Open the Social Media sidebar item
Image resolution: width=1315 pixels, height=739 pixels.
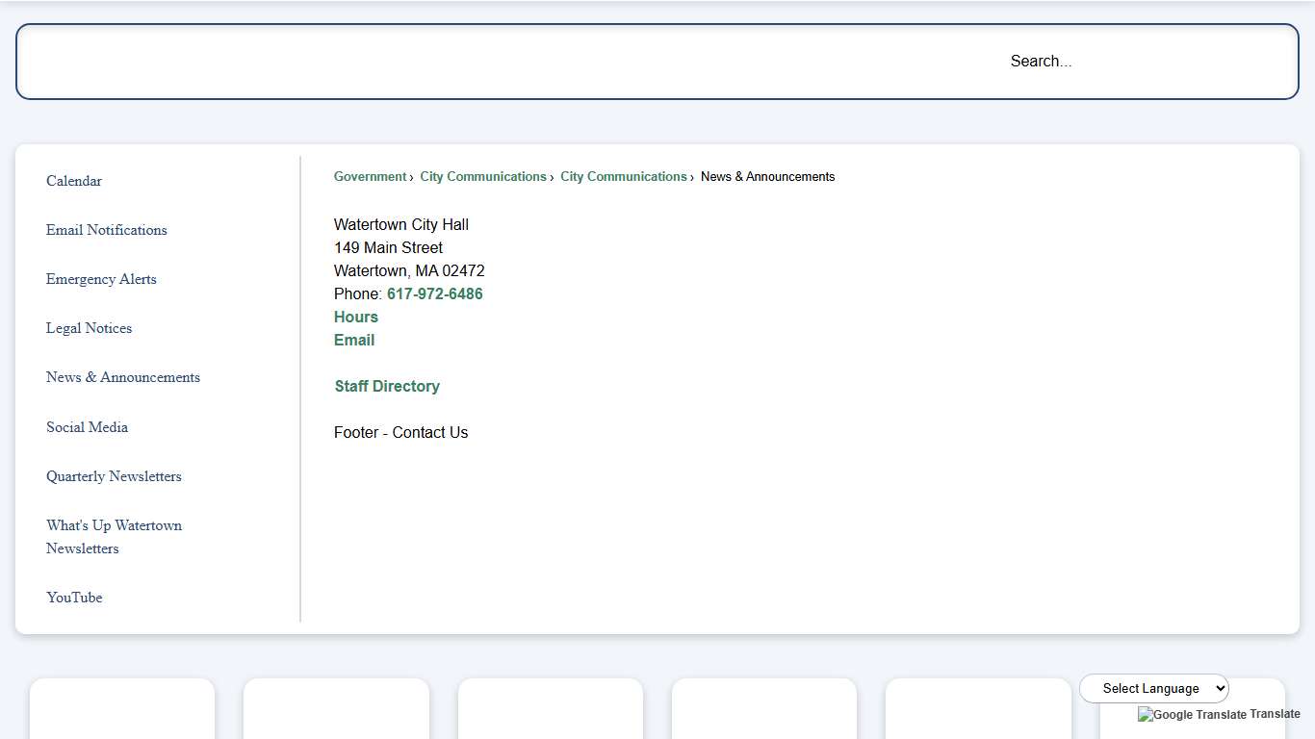pyautogui.click(x=87, y=427)
